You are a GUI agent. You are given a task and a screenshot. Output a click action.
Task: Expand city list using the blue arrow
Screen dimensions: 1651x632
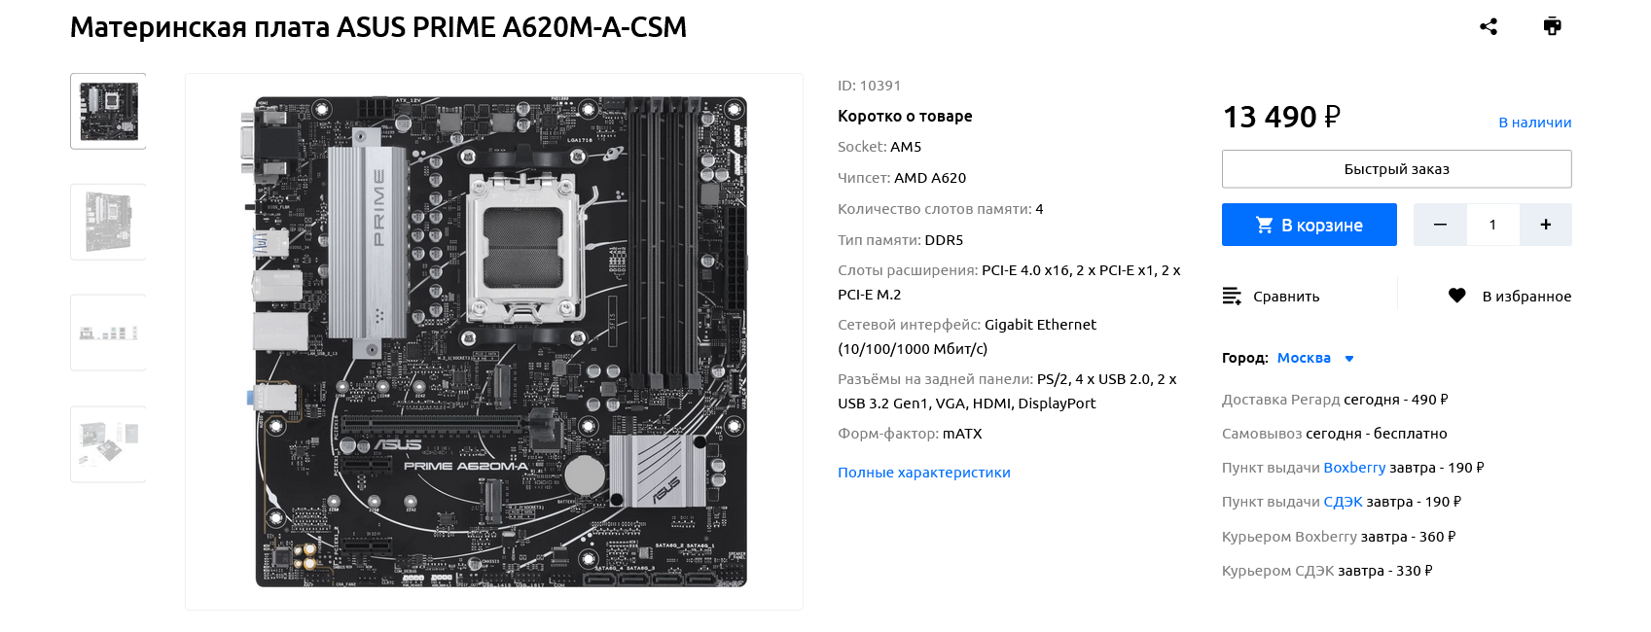(1349, 359)
